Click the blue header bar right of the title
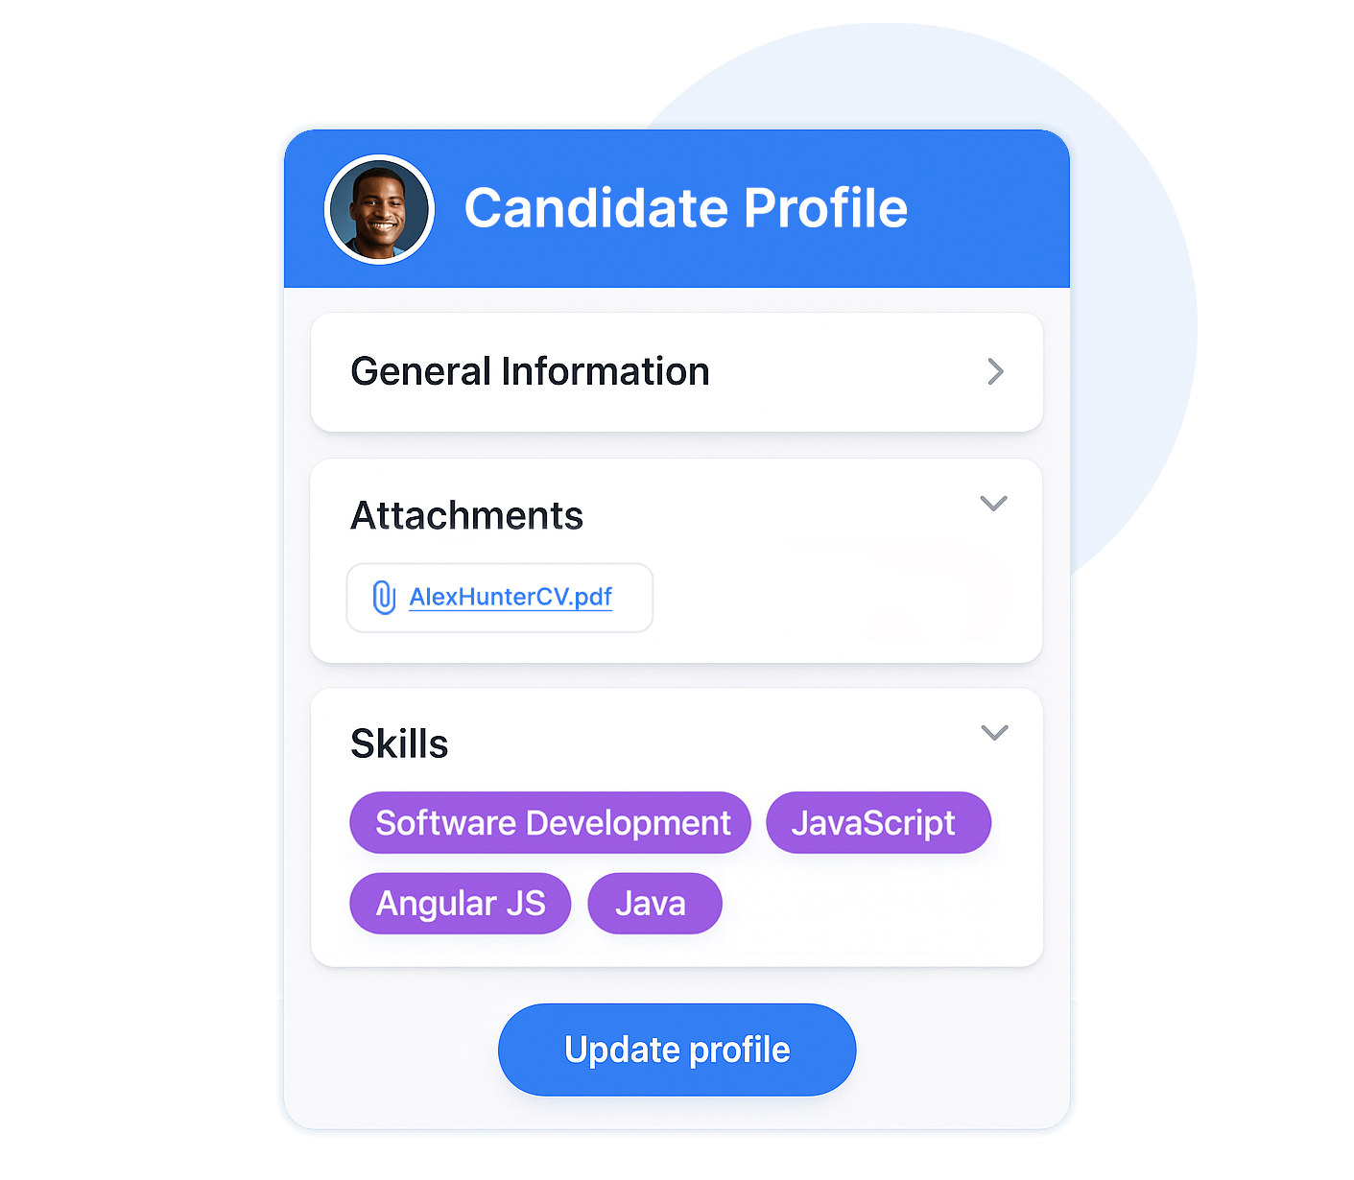1354x1180 pixels. (x=998, y=208)
